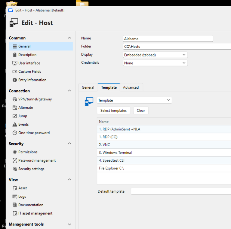Open the Credentials dropdown

point(155,63)
